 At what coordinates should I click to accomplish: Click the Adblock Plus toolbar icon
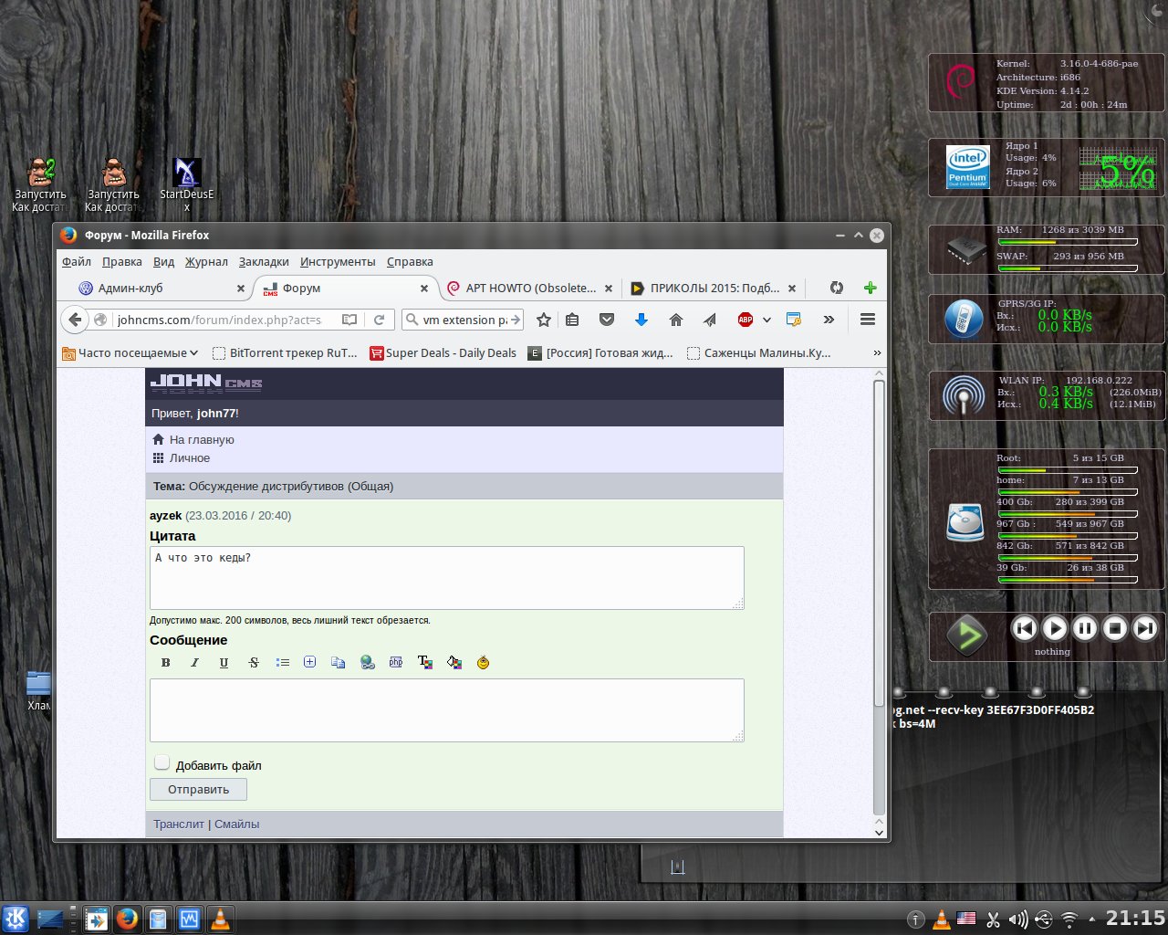click(x=746, y=320)
